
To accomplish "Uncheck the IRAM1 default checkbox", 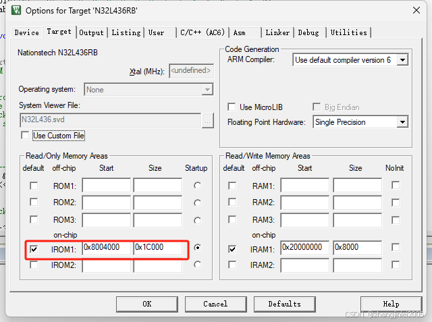I will (x=232, y=249).
